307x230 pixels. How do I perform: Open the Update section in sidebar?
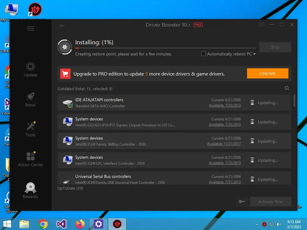click(30, 69)
